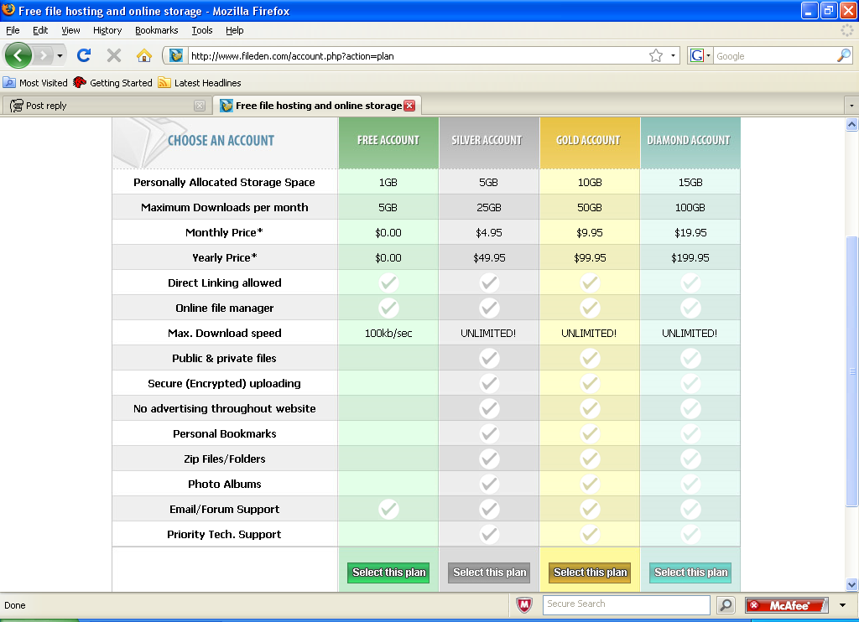
Task: Click inside the Secure Search input field
Action: (626, 604)
